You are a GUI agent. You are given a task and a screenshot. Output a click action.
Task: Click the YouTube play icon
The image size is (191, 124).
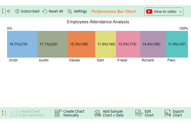pos(149,12)
